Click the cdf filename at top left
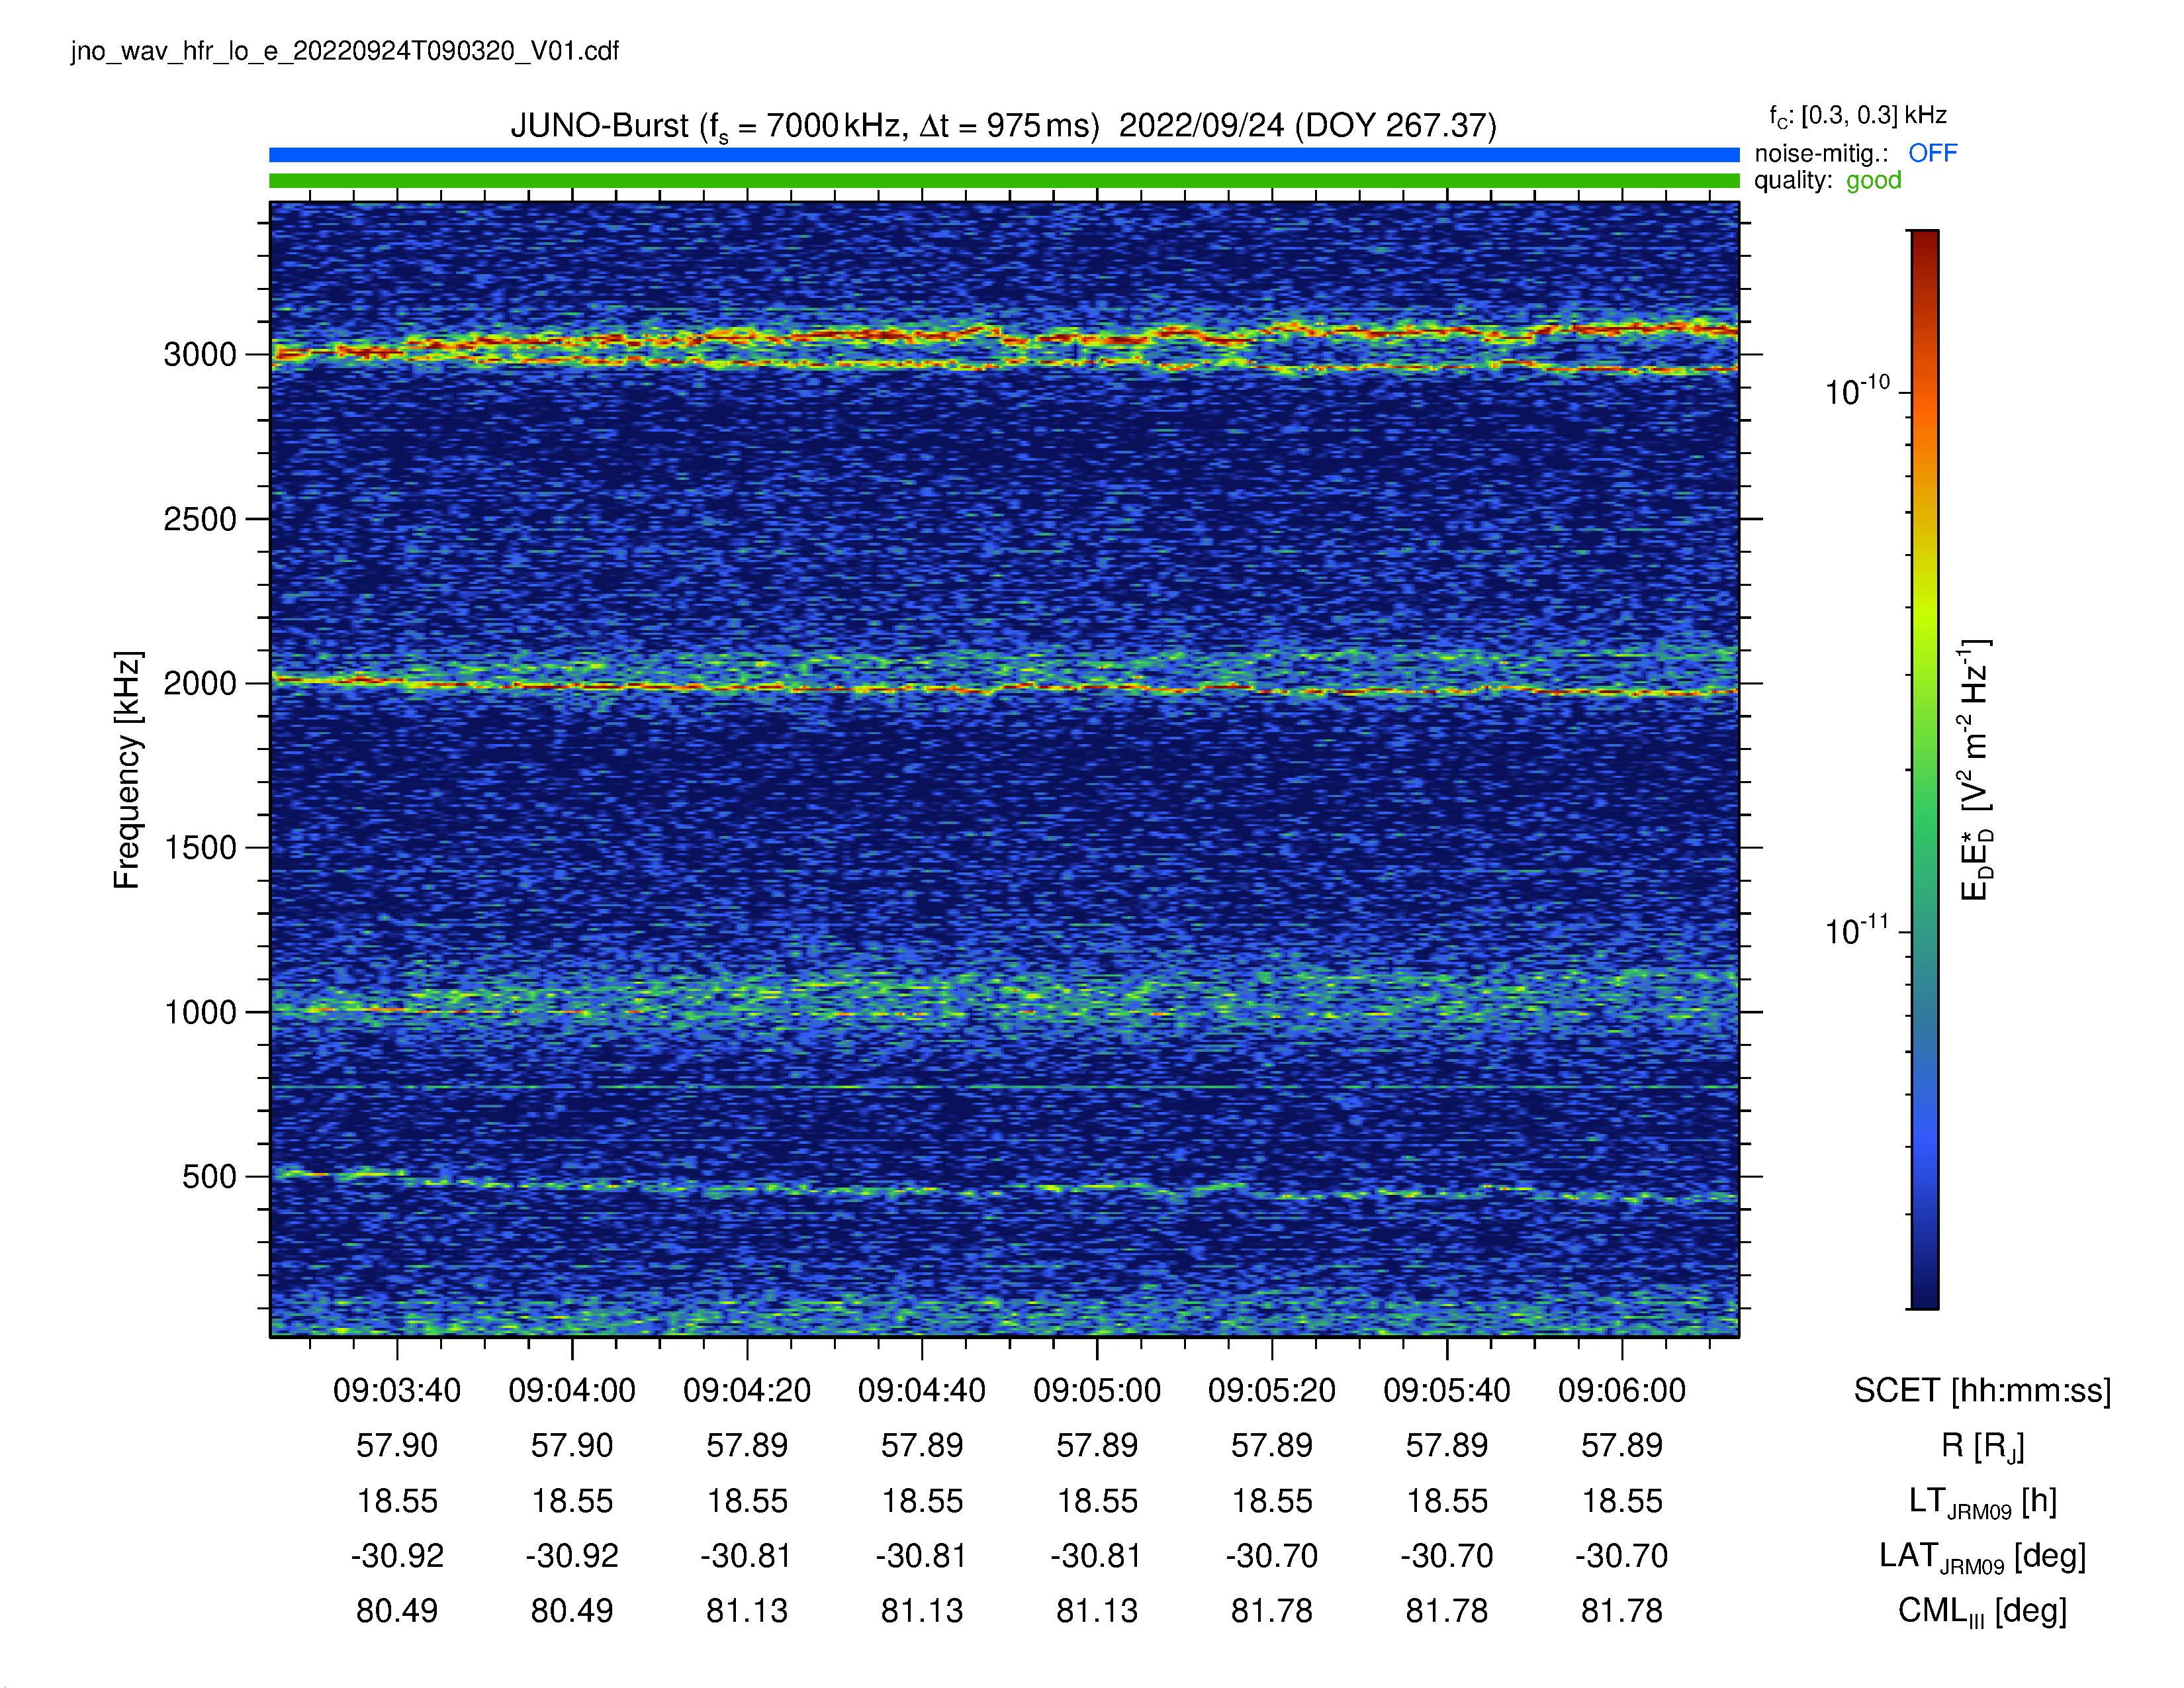 click(x=345, y=51)
